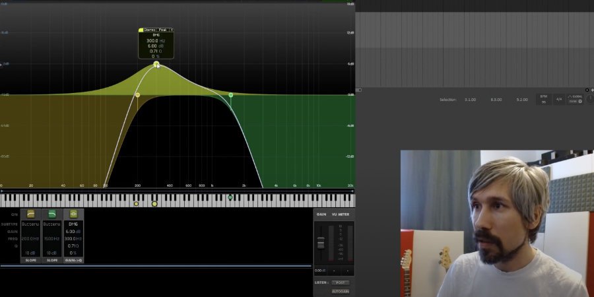Click the high-pass node at 200 Hz

pos(137,94)
